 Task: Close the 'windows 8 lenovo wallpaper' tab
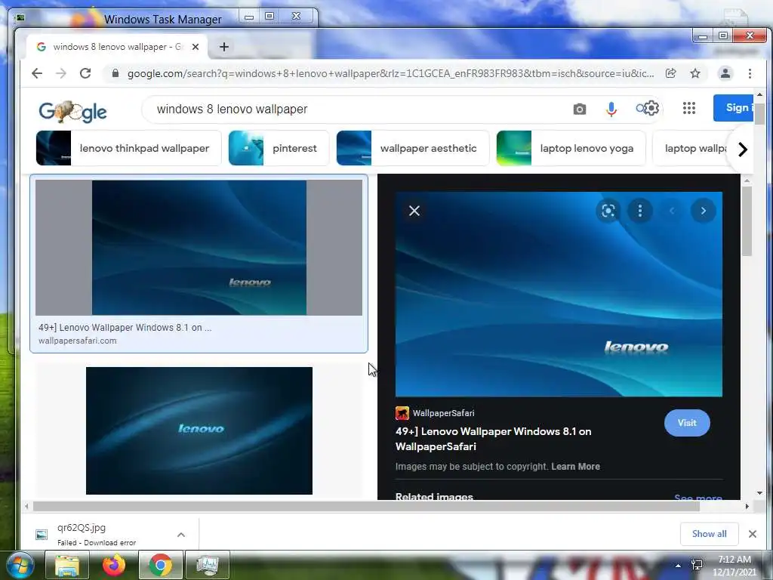coord(196,47)
